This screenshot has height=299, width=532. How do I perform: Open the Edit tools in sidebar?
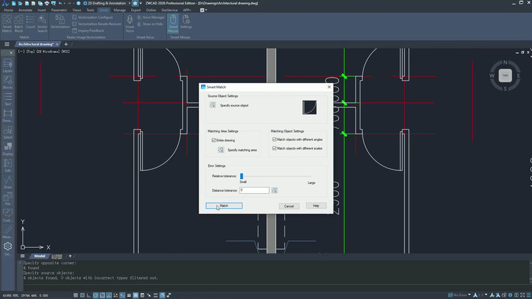point(8,165)
